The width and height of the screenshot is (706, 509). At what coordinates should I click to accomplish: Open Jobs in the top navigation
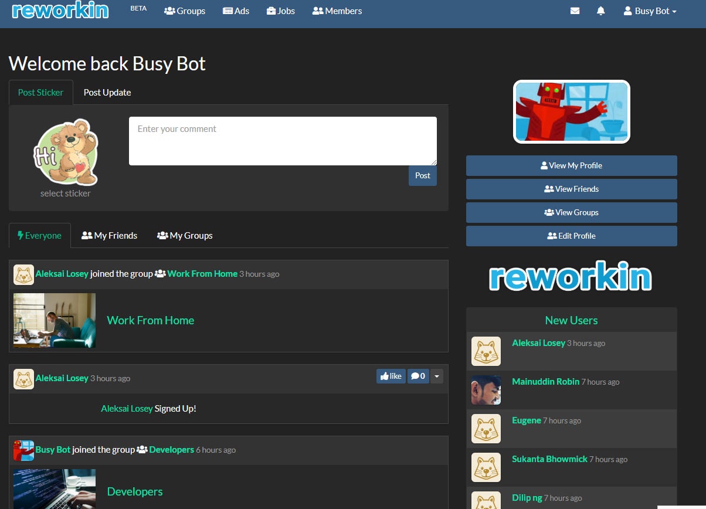pos(280,11)
